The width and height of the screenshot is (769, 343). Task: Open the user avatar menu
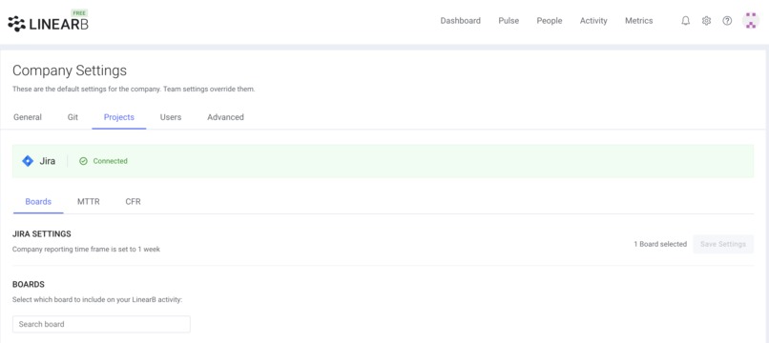[x=750, y=21]
